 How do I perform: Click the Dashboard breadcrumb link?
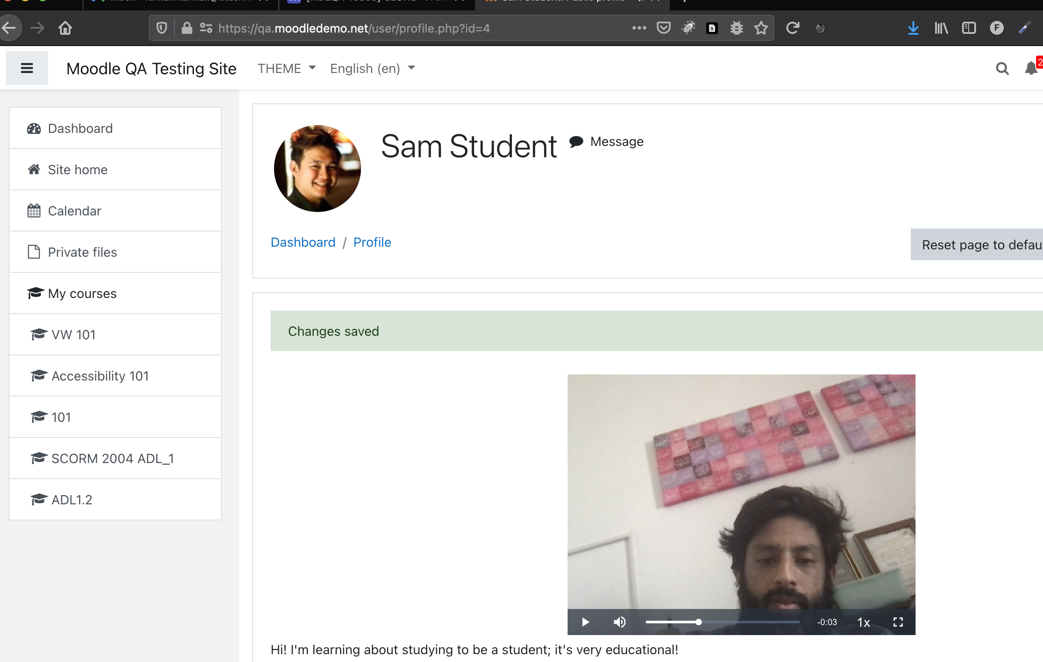click(x=303, y=242)
